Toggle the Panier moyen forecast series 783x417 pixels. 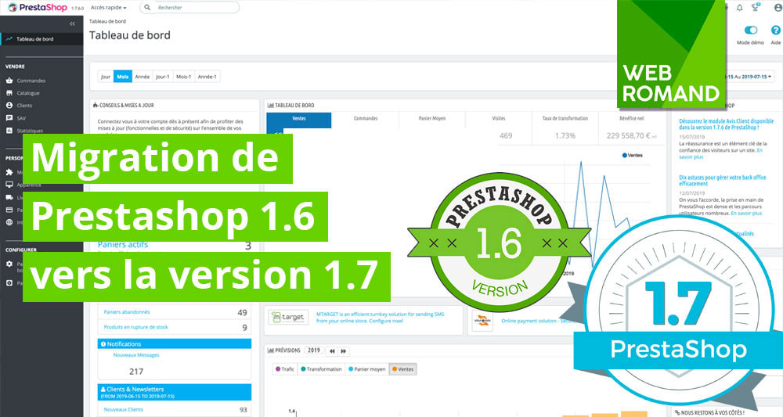[x=366, y=369]
